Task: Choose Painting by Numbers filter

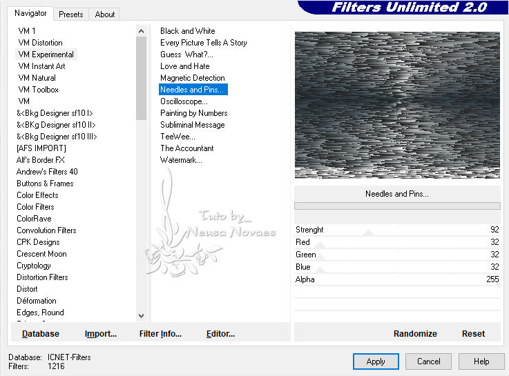Action: click(194, 113)
